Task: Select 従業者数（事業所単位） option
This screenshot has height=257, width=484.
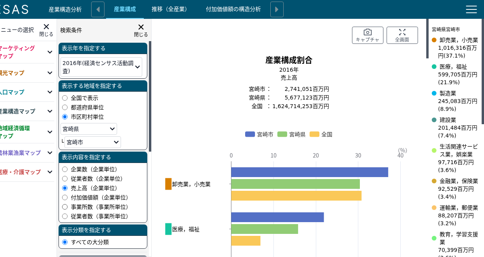Action: [x=65, y=216]
